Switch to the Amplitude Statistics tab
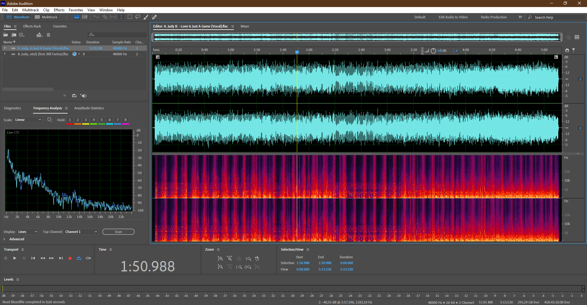This screenshot has height=305, width=587. (x=89, y=108)
